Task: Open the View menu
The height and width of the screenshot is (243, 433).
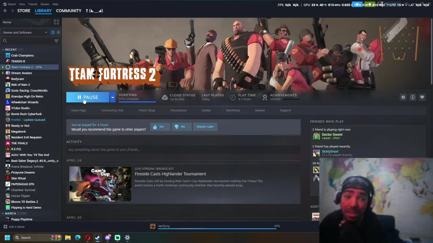Action: point(22,4)
